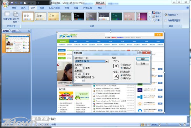This screenshot has width=191, height=128.
Task: Switch to the 插入 ribbon tab
Action: (x=23, y=8)
